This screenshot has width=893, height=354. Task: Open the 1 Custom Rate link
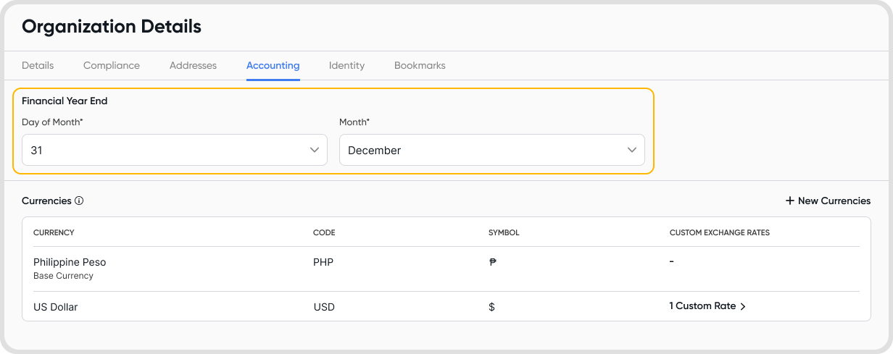[x=702, y=306]
